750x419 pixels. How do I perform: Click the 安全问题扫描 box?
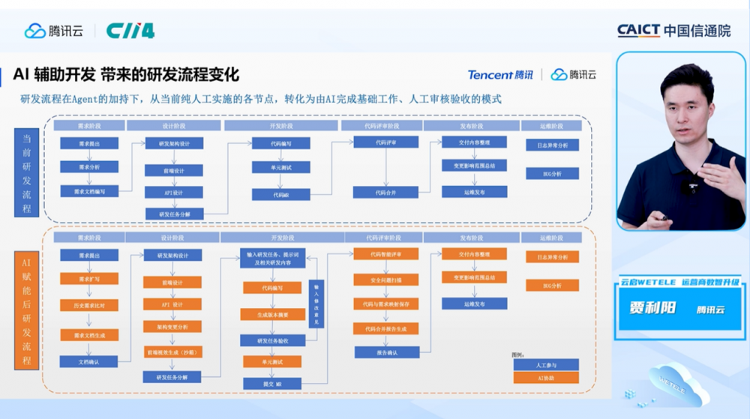coord(385,280)
